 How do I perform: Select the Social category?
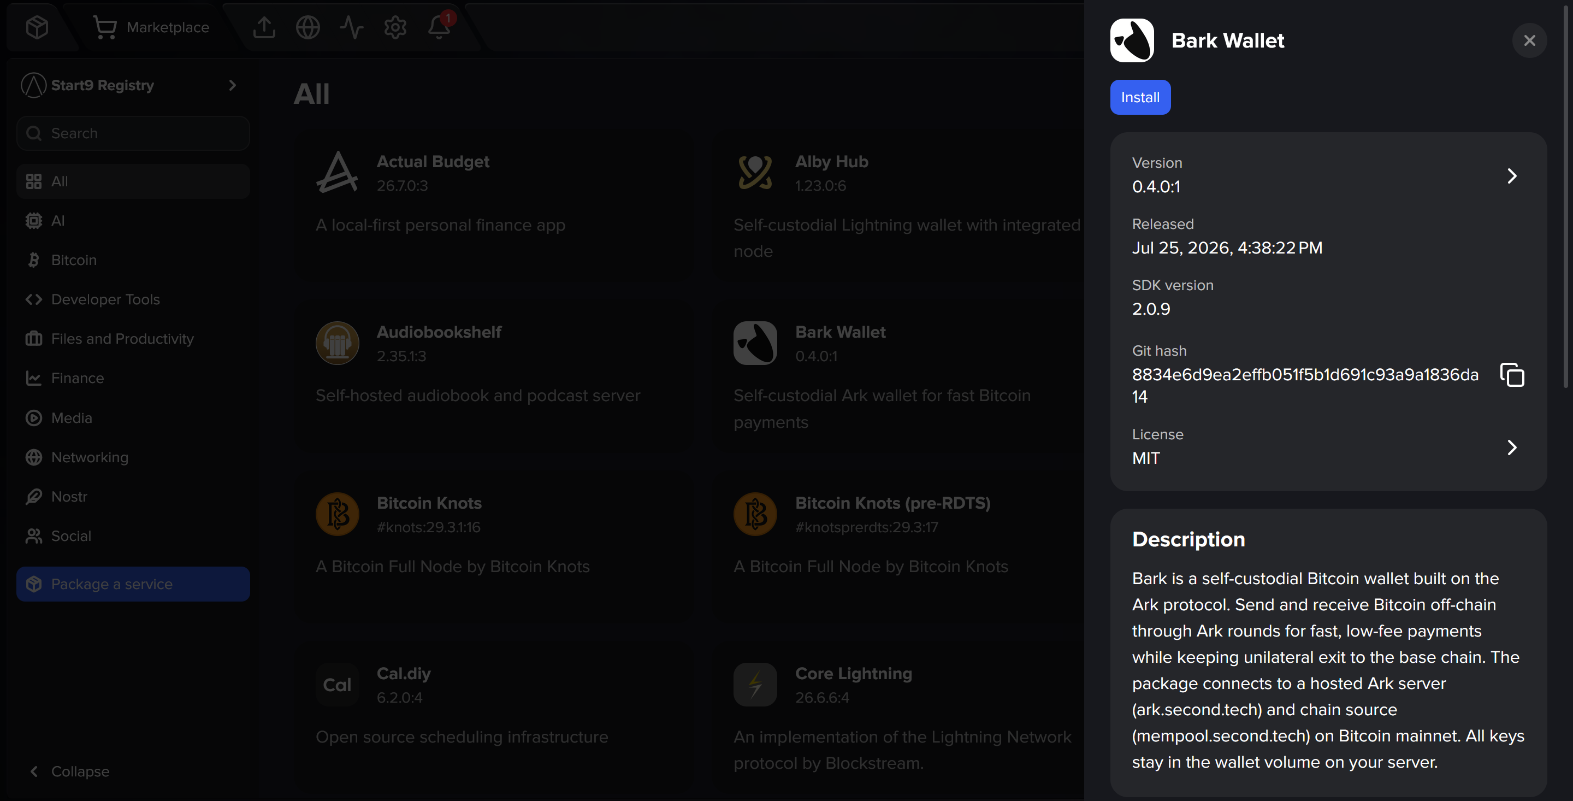133,536
